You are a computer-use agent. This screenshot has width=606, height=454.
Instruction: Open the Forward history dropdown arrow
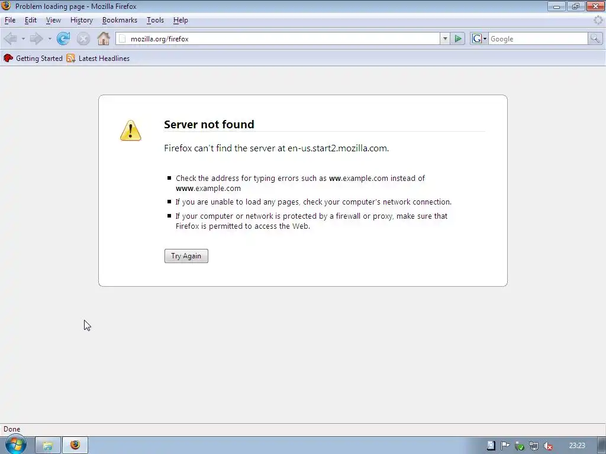tap(50, 38)
